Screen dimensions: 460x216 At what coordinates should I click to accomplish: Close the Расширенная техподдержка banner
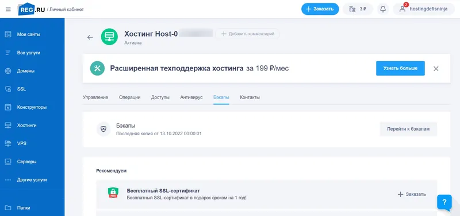click(x=436, y=69)
